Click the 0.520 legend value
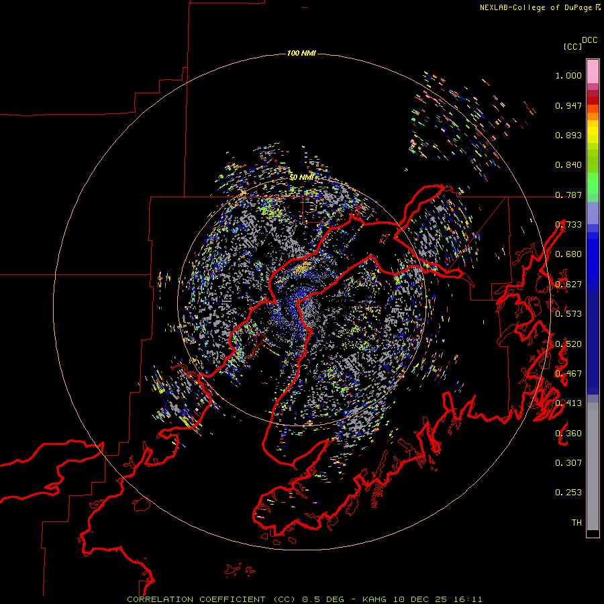 click(x=568, y=344)
